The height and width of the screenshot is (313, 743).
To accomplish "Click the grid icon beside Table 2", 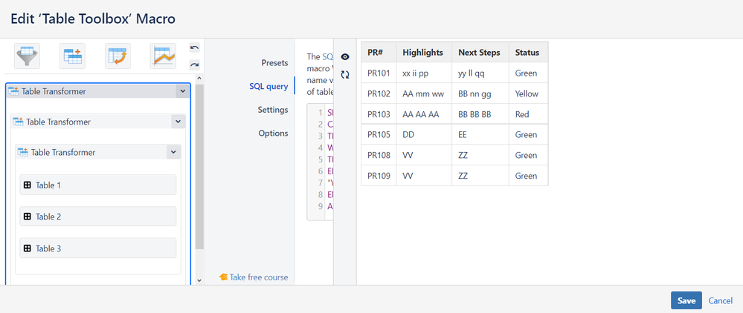I will (28, 217).
